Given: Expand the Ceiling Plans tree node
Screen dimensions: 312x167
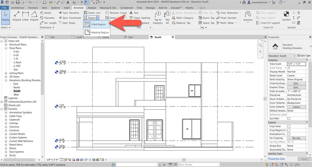Looking at the screenshot, I should click(x=6, y=73).
